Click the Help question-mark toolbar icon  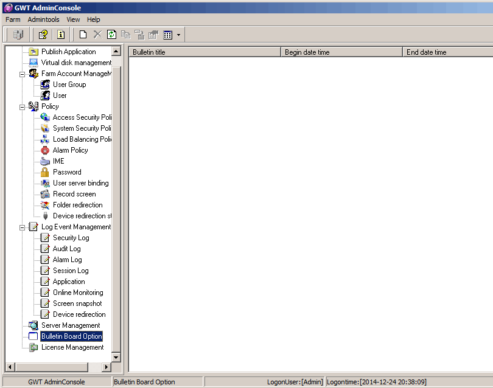click(x=43, y=35)
